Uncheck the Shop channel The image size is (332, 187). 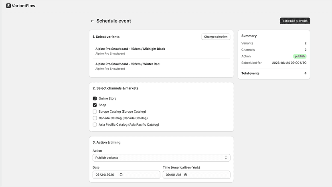click(x=95, y=105)
